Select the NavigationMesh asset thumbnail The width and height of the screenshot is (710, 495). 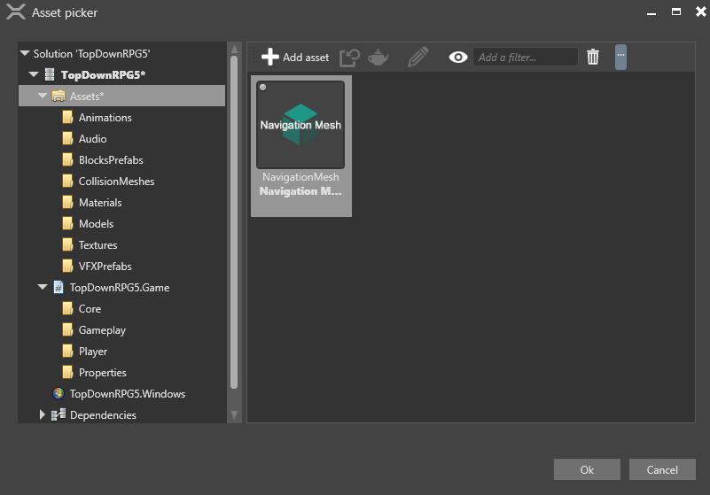pyautogui.click(x=300, y=125)
